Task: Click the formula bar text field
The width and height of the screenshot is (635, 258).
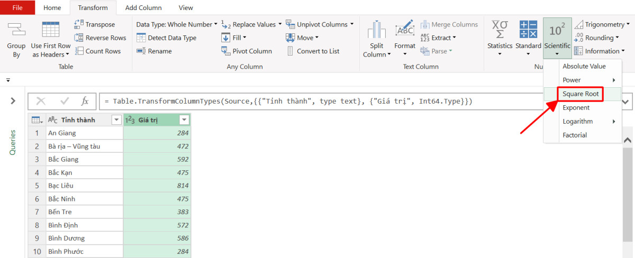Action: point(323,101)
